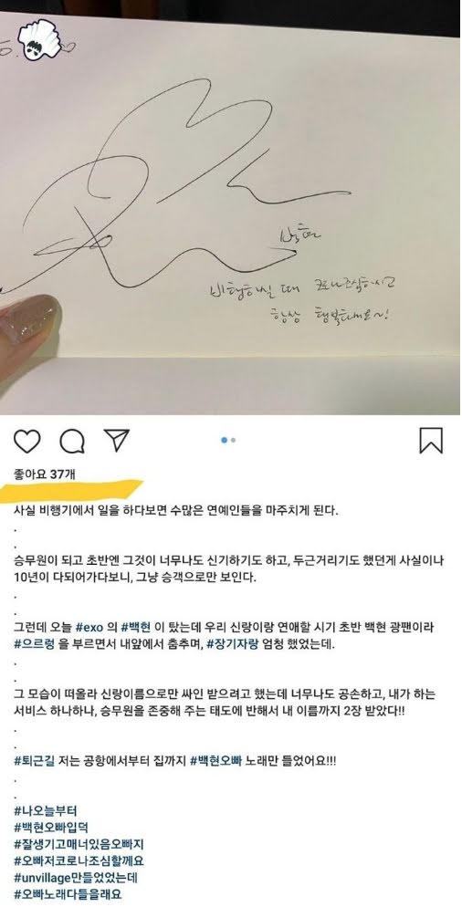The height and width of the screenshot is (907, 462).
Task: Tap the heart like icon
Action: (x=26, y=441)
